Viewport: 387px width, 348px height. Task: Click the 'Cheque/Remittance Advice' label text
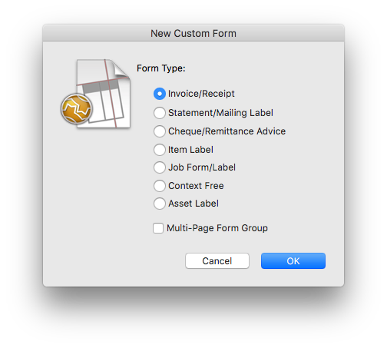(227, 131)
